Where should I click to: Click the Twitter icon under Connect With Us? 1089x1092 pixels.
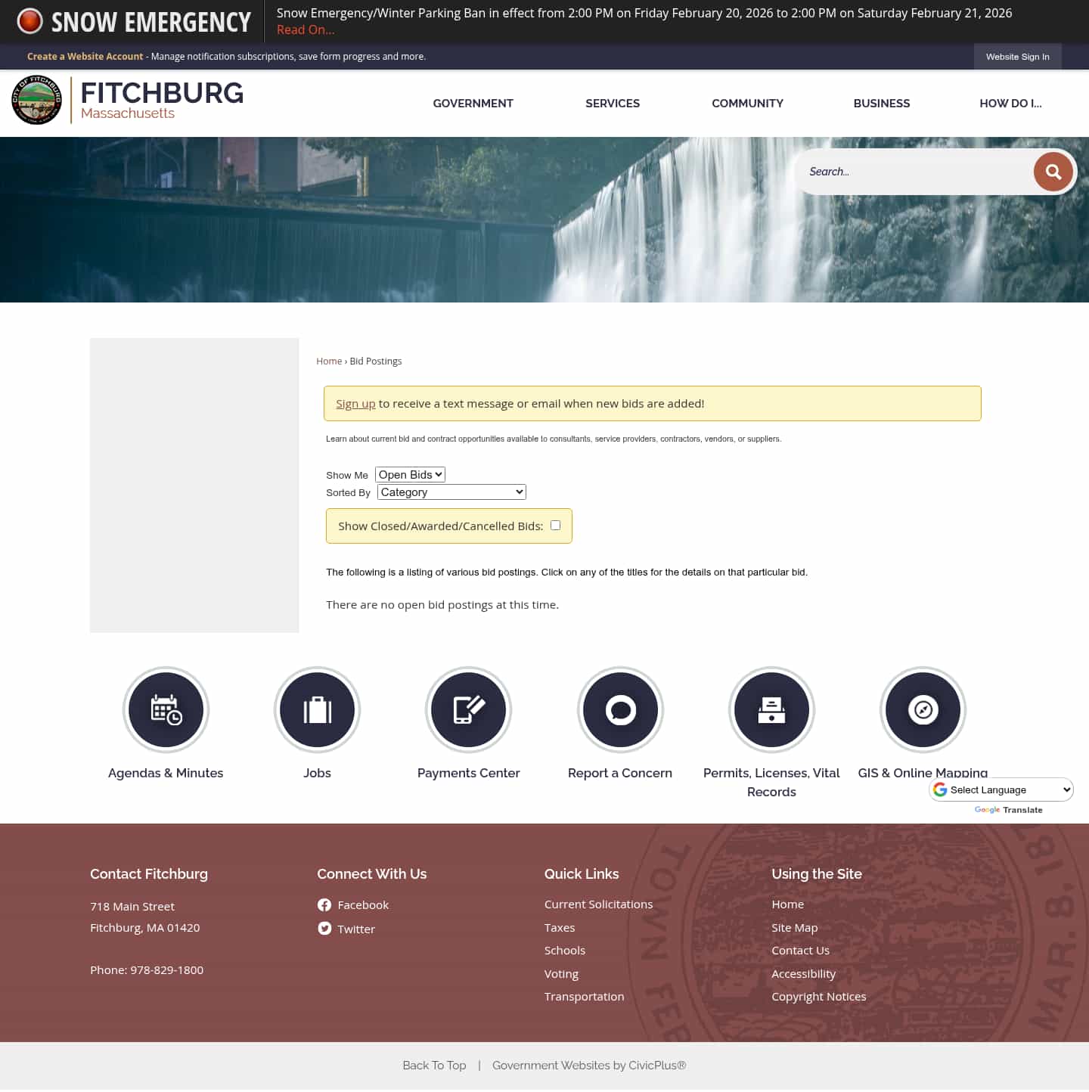(324, 929)
